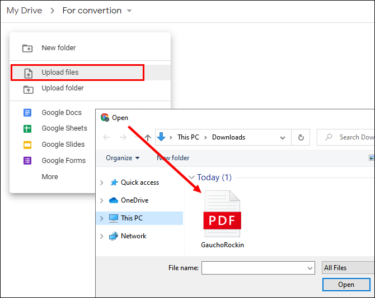This screenshot has height=298, width=375.
Task: Go up one folder level with up arrow
Action: point(148,137)
